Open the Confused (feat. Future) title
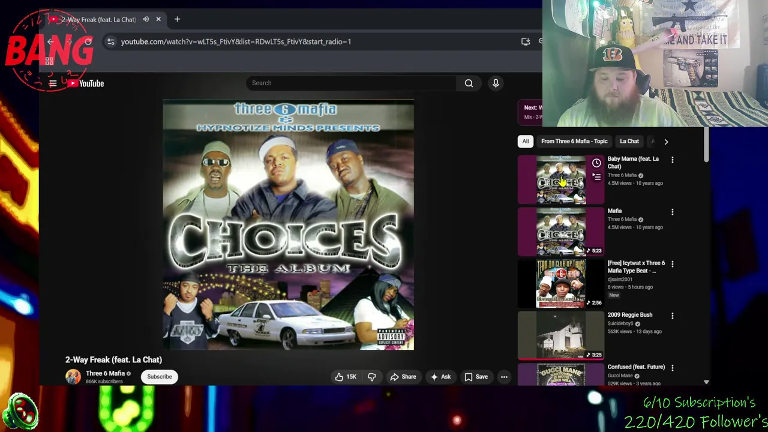Viewport: 768px width, 432px height. [636, 367]
